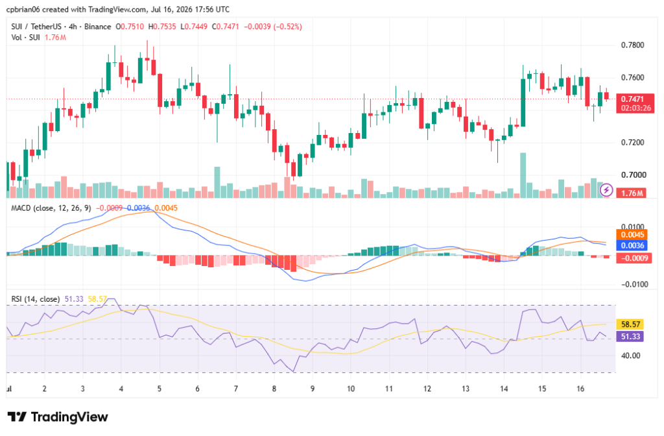Click the purple lightning bolt icon
The width and height of the screenshot is (664, 436).
tap(606, 190)
